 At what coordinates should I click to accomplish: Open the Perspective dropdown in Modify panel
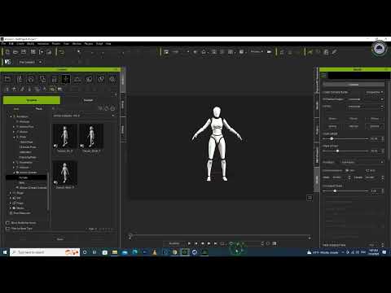(375, 92)
